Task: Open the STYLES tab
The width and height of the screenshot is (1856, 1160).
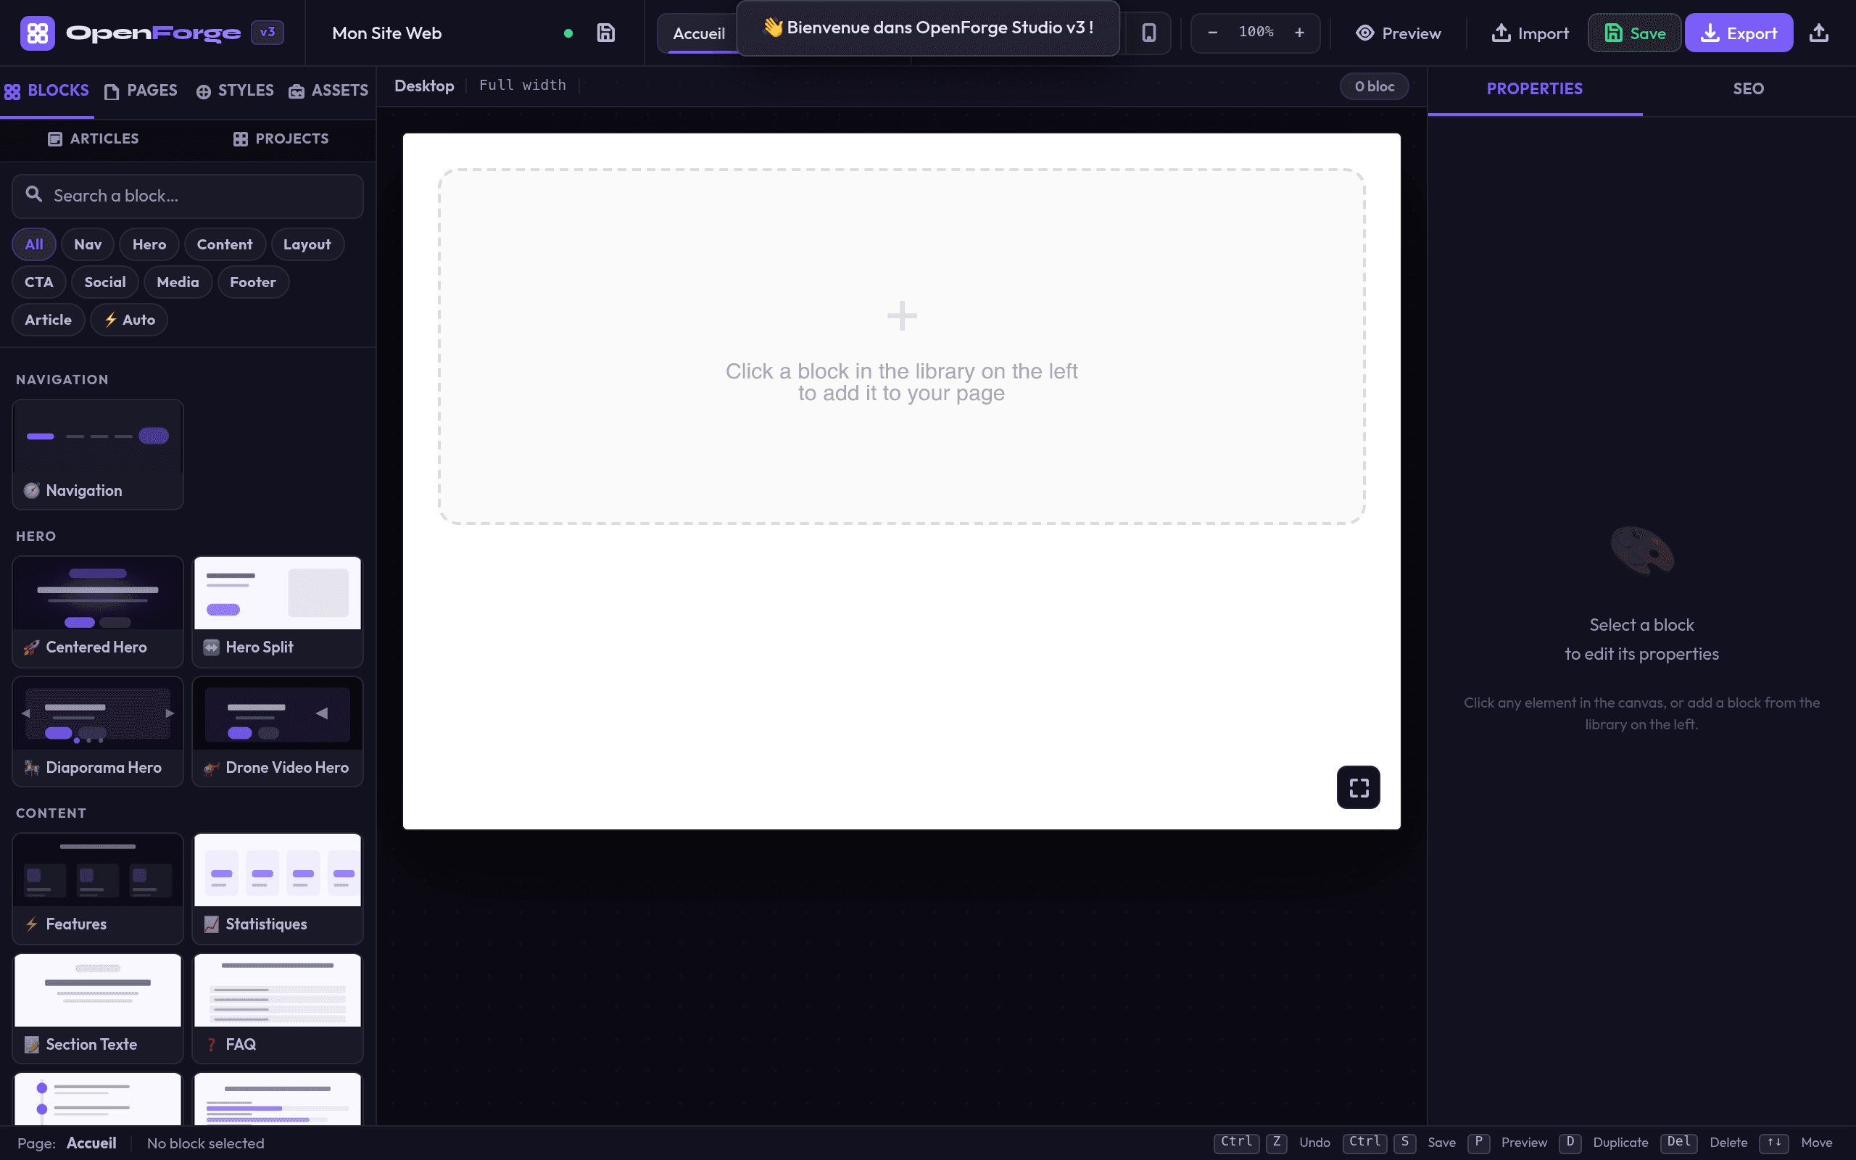Action: [x=235, y=91]
